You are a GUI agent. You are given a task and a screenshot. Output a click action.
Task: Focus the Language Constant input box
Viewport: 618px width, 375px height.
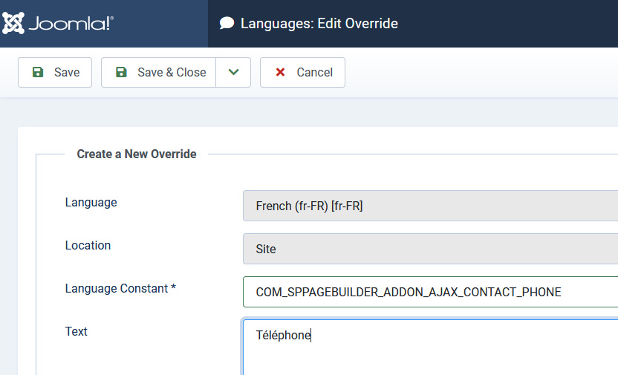pyautogui.click(x=429, y=292)
